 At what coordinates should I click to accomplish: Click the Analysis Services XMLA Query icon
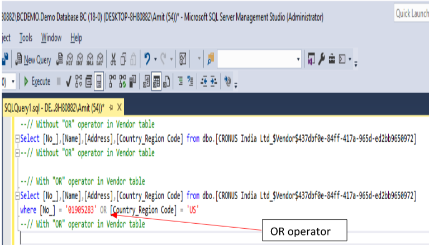pos(90,59)
